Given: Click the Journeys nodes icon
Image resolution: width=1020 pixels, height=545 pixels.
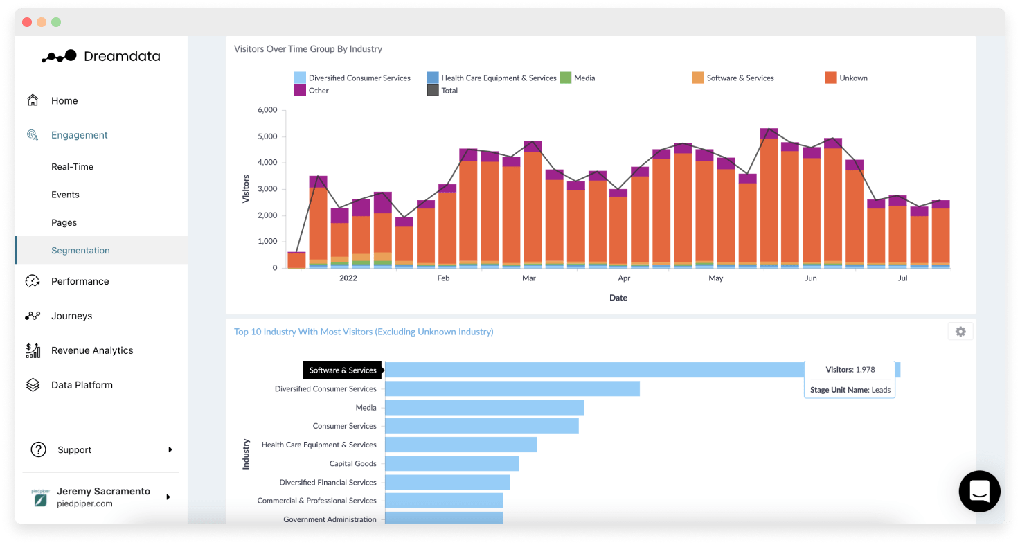Looking at the screenshot, I should [33, 316].
